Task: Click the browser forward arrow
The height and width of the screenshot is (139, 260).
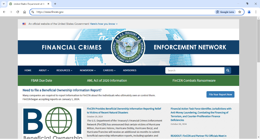Action: click(x=11, y=12)
